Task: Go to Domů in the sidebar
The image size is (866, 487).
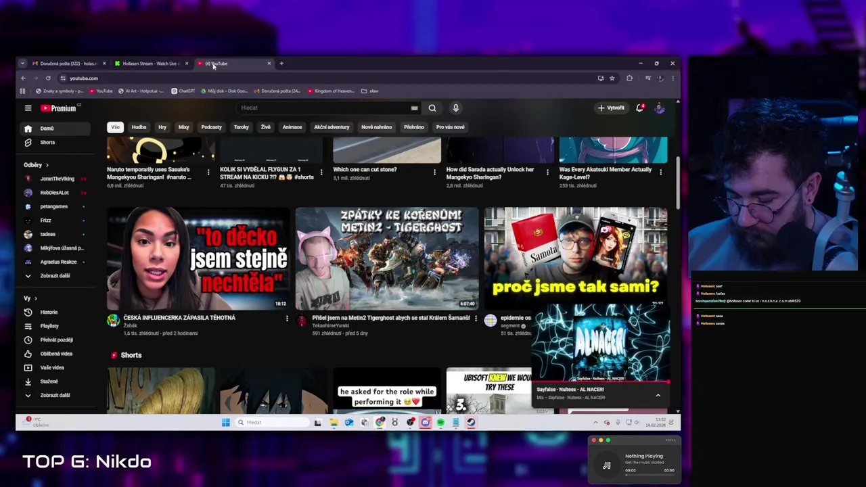Action: tap(56, 129)
